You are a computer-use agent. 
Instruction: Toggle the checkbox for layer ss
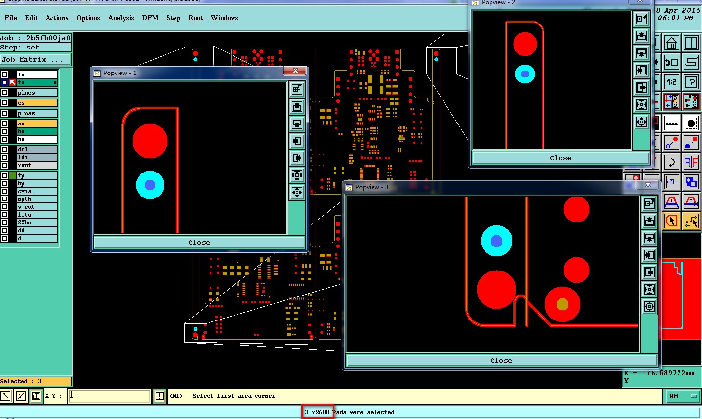tap(5, 123)
